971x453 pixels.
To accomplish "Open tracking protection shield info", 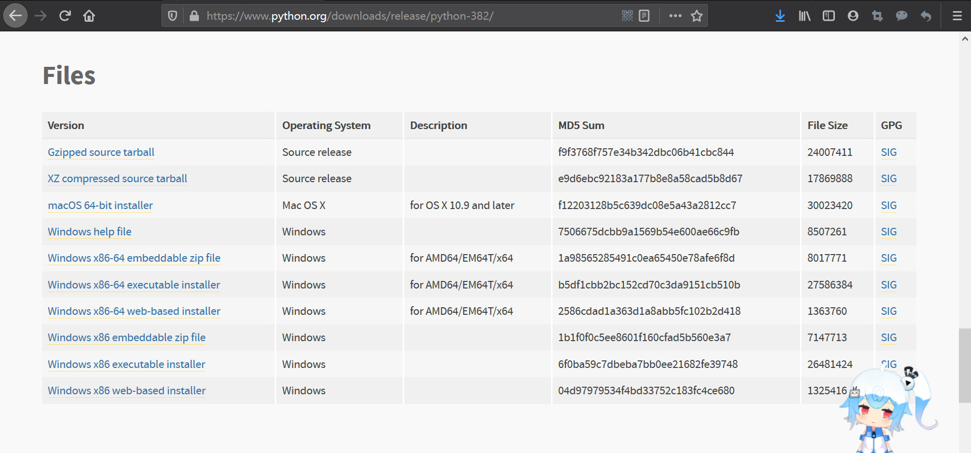I will click(173, 16).
